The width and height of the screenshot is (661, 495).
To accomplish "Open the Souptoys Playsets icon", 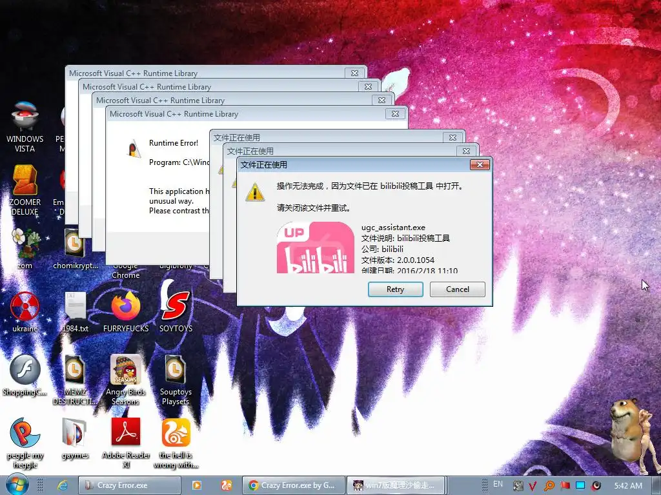I will pos(176,380).
